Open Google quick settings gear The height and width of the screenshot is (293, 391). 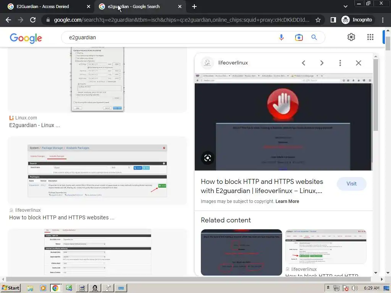[x=351, y=37]
